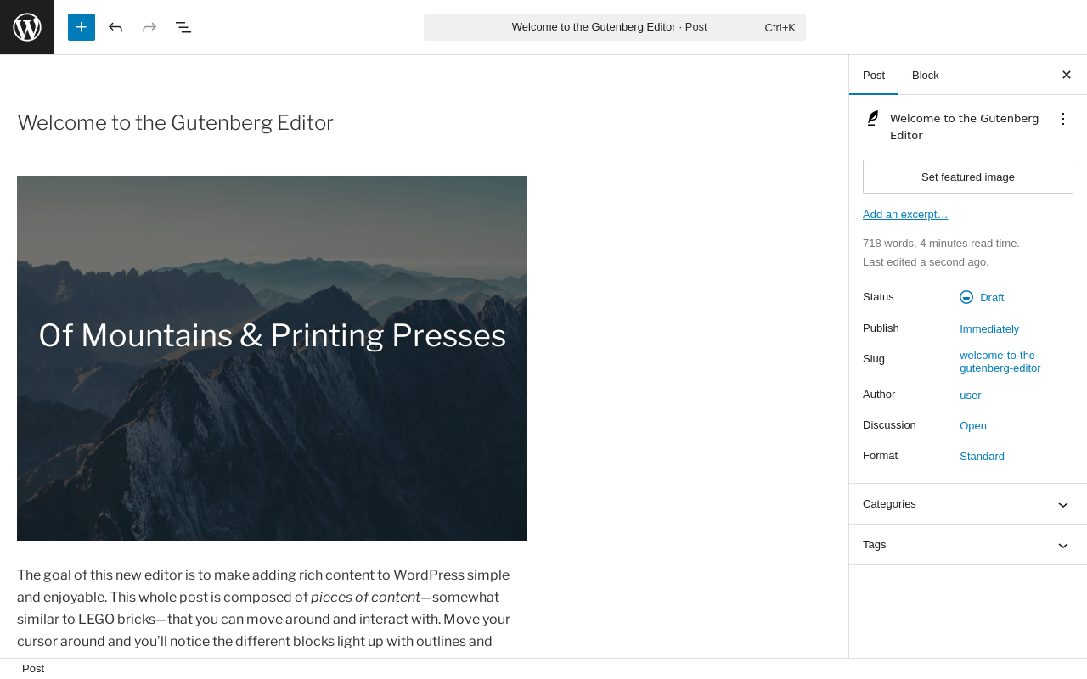Screen dimensions: 1087x679
Task: Open the block inserter plus button
Action: (82, 27)
